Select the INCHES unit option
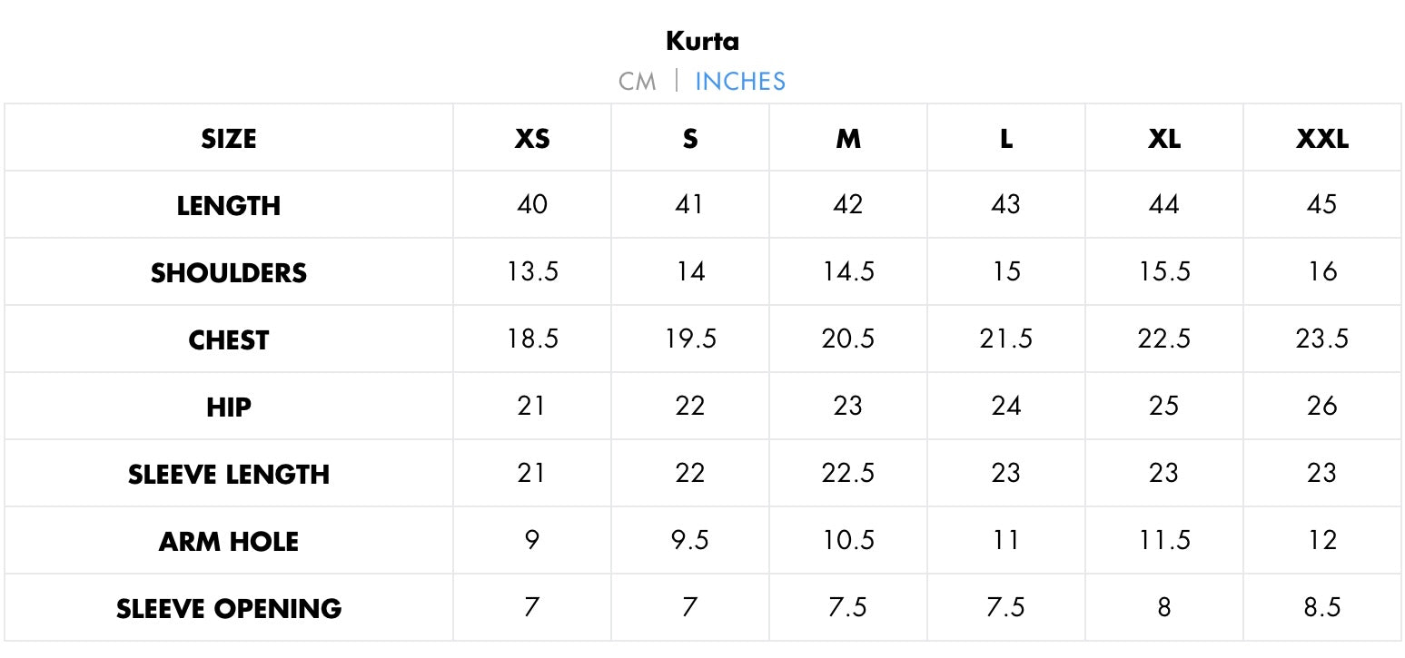This screenshot has width=1405, height=658. tap(739, 82)
